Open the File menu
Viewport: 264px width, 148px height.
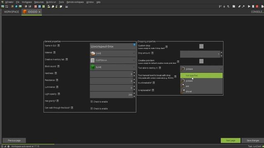point(17,2)
